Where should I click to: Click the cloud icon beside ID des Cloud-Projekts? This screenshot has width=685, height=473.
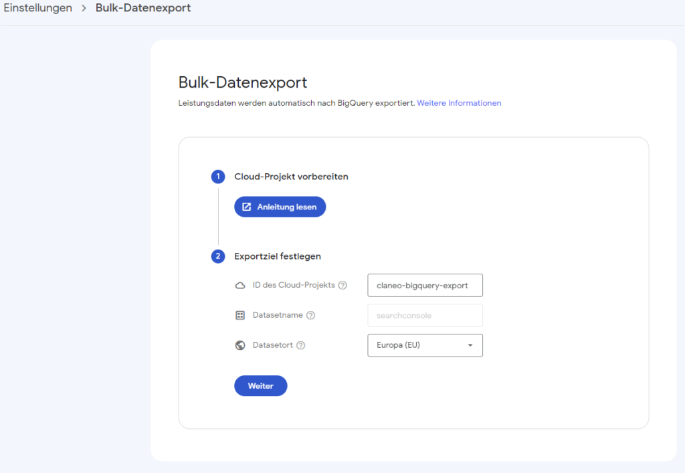[x=240, y=285]
